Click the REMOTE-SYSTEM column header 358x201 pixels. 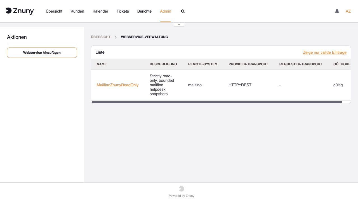(203, 64)
